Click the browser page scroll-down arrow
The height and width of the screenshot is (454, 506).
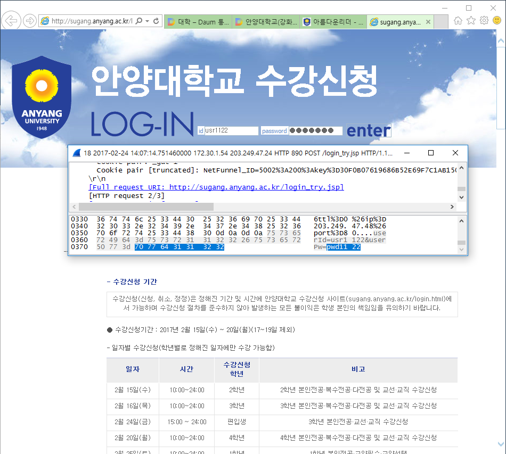point(501,444)
